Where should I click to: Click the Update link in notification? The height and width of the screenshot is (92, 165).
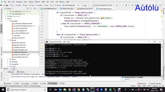coord(127,79)
